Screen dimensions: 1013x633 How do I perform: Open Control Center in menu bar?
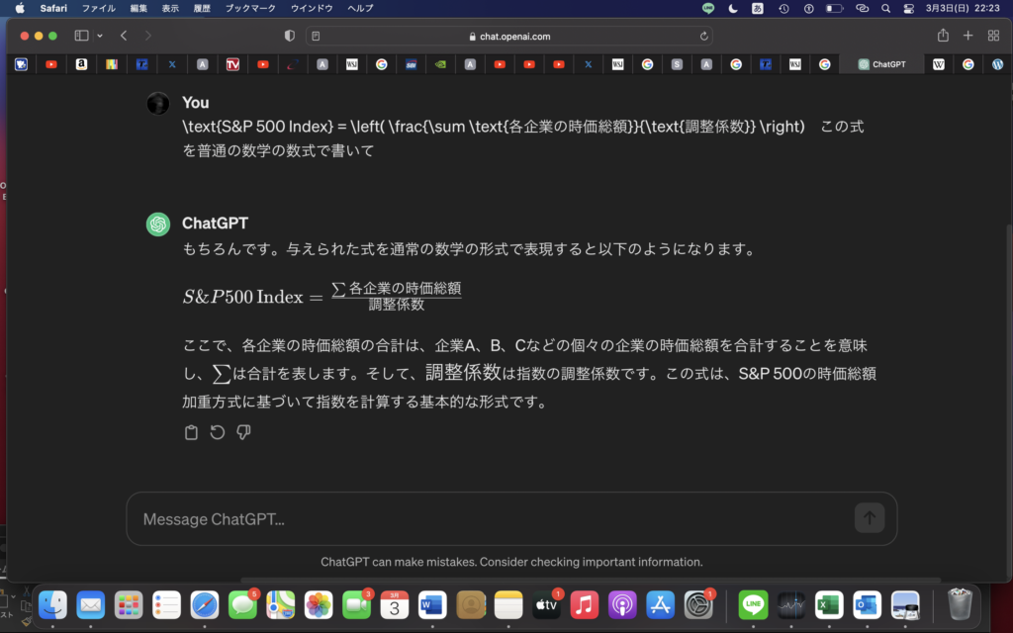(909, 8)
